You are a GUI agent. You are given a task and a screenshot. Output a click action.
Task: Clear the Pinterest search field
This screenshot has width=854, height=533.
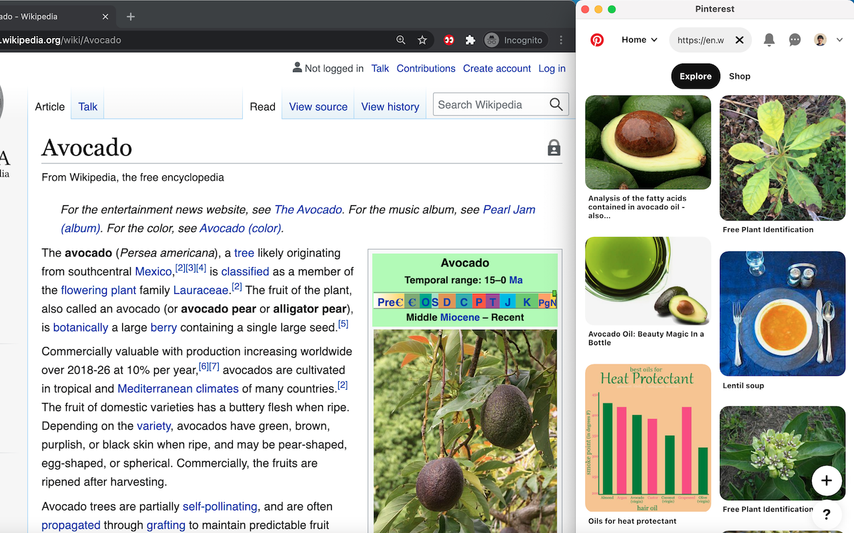[x=739, y=40]
